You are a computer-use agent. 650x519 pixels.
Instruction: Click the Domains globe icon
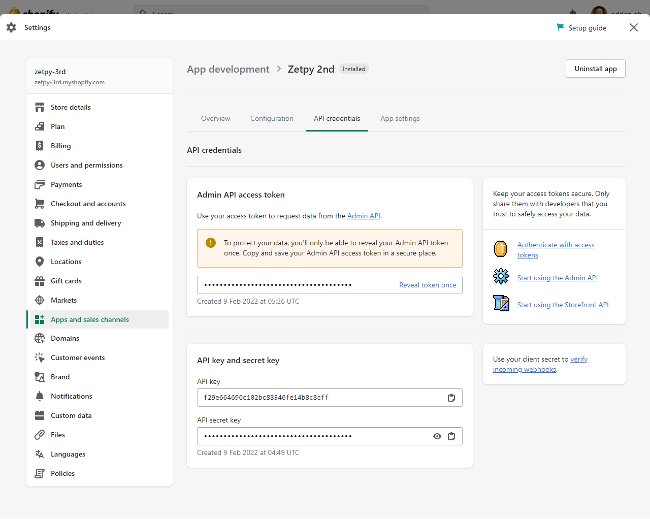point(40,338)
